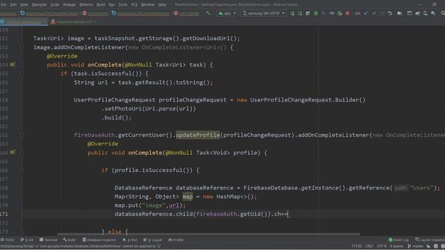Image resolution: width=445 pixels, height=250 pixels.
Task: Click the SDK Manager icon in toolbar
Action: click(x=433, y=13)
